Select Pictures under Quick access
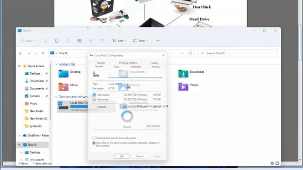The width and height of the screenshot is (303, 170). pyautogui.click(x=35, y=96)
